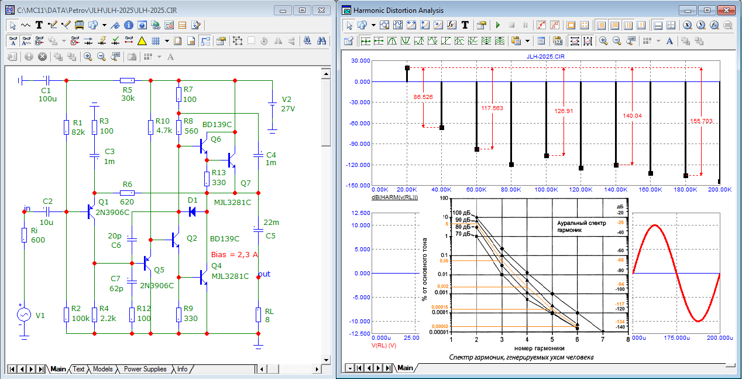Click the binoculars Find icon in schematic toolbar
742x379 pixels.
[321, 41]
